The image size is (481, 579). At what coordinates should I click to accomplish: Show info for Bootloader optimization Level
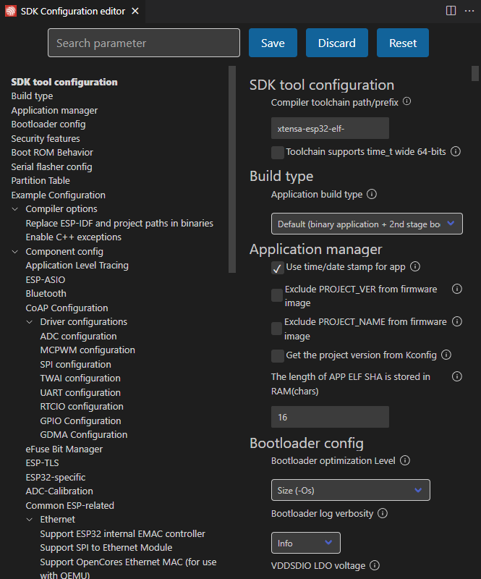pos(405,460)
